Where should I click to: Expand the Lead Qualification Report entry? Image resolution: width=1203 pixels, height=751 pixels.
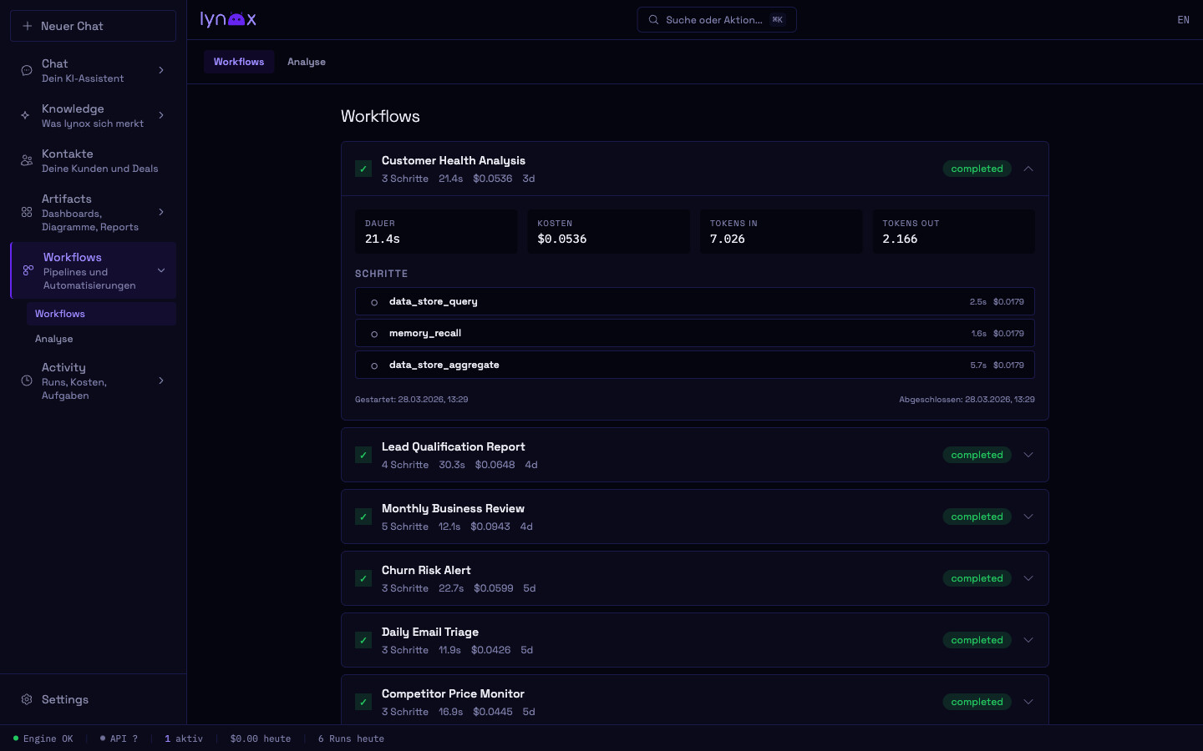pos(1028,455)
